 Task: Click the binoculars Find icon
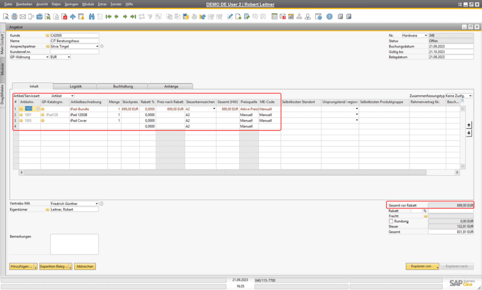[92, 17]
